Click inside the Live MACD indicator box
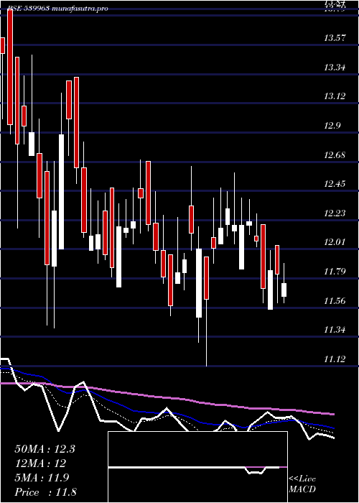 pyautogui.click(x=197, y=467)
